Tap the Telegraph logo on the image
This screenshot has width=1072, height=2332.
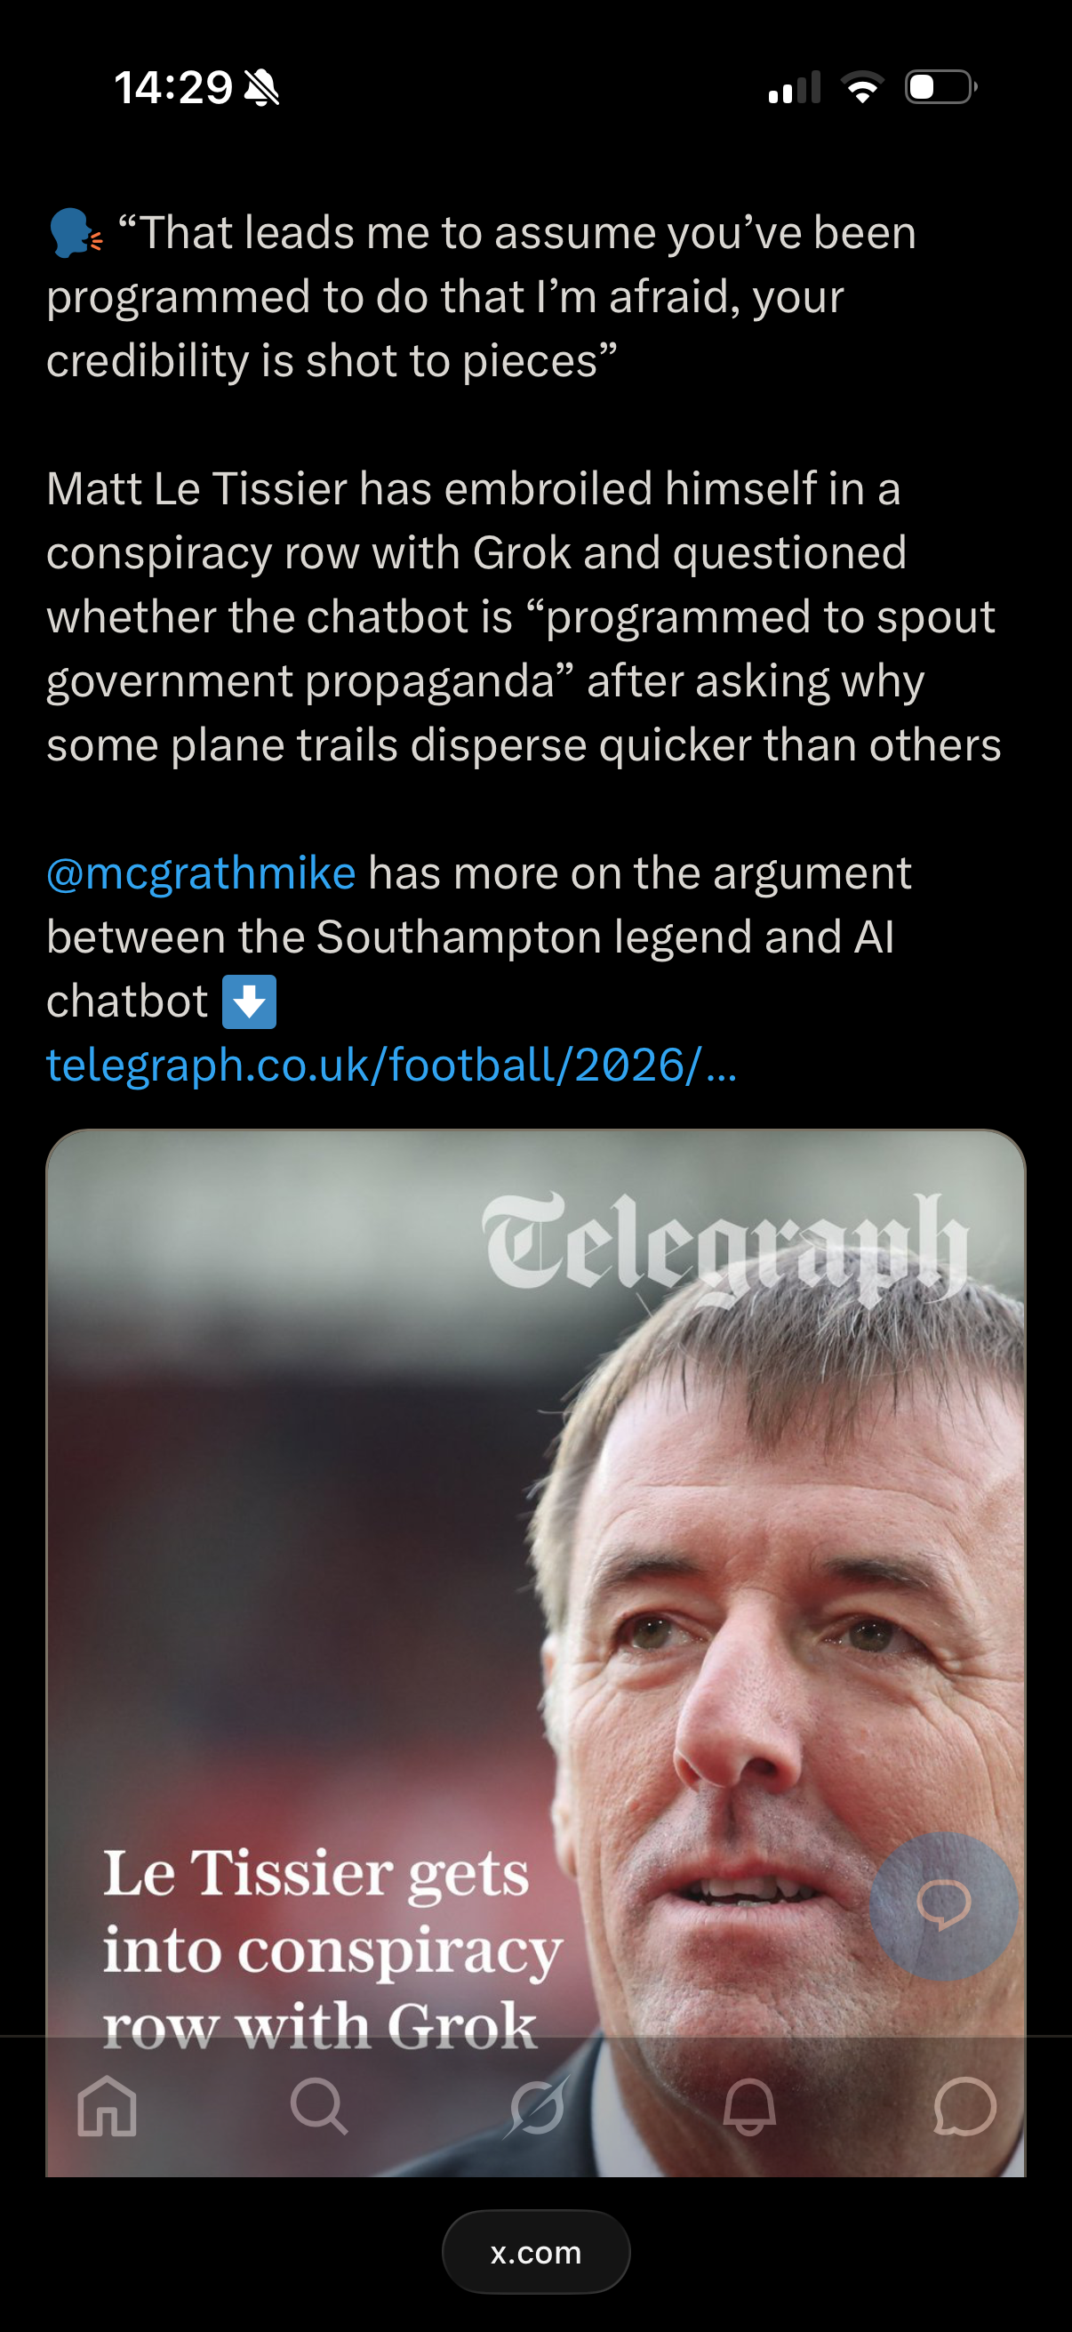(726, 1248)
